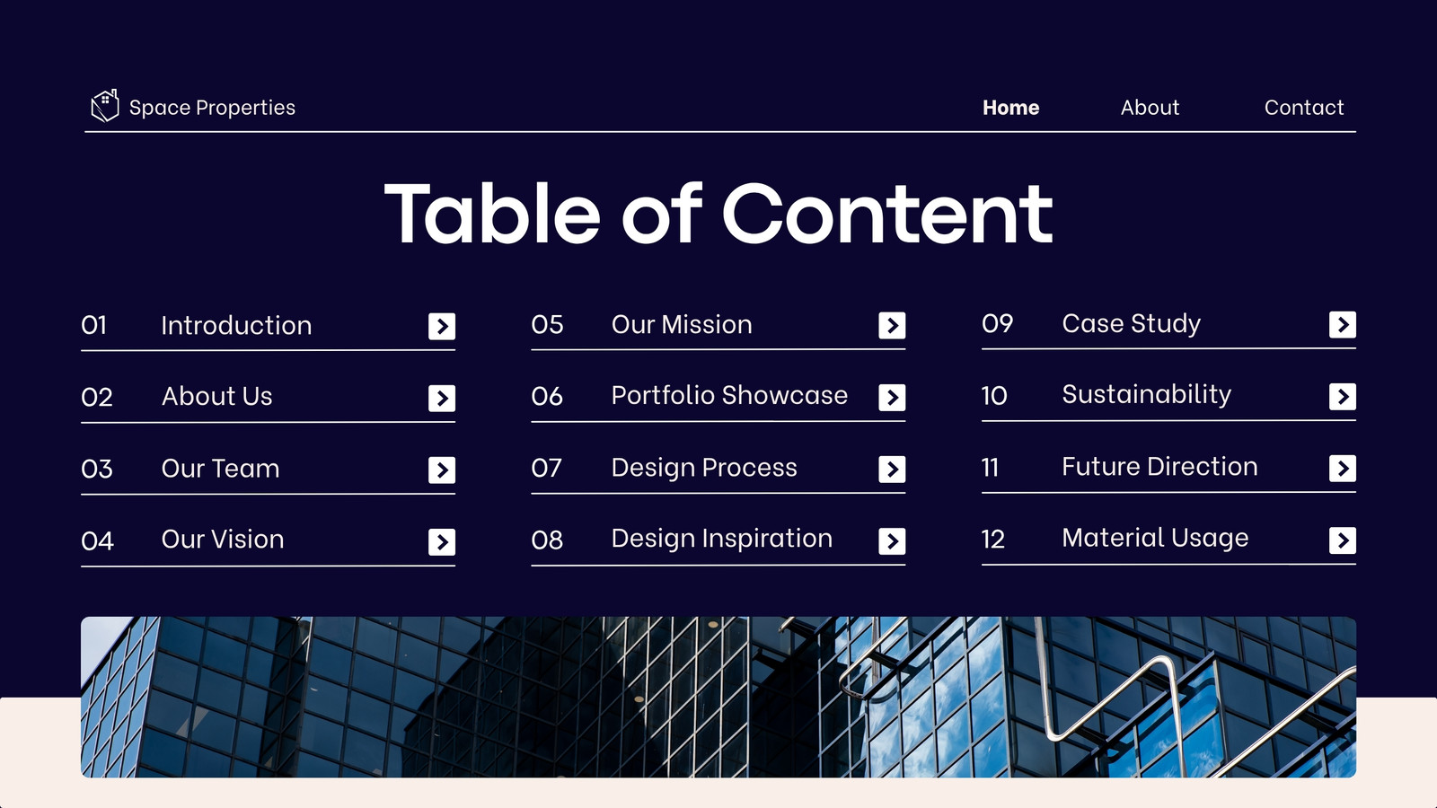The image size is (1437, 808).
Task: Open the About menu item
Action: [x=1150, y=108]
